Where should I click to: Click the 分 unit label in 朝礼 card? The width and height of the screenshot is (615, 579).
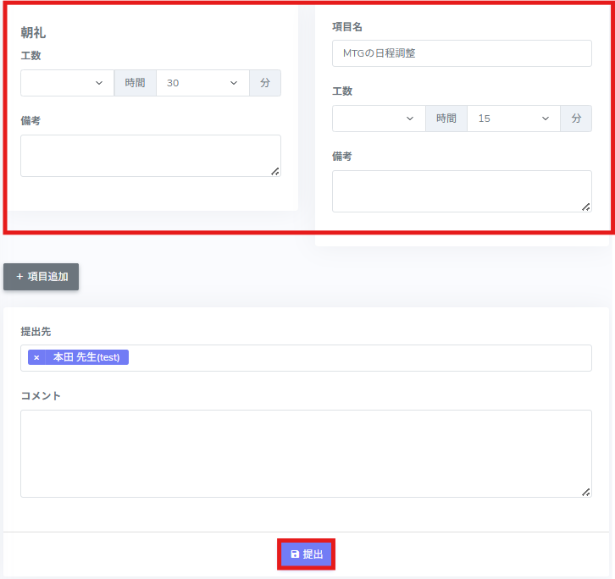click(x=265, y=83)
